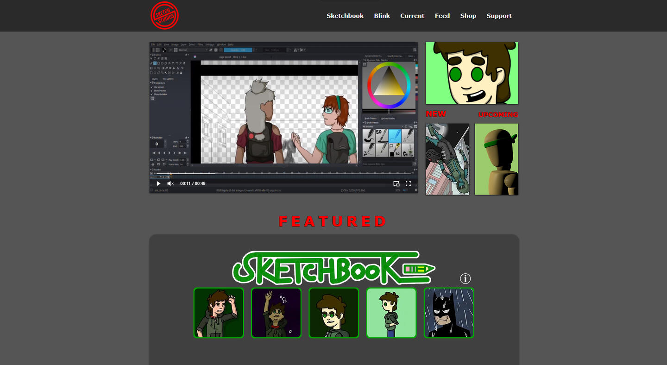Click the info icon beside Sketchbook logo
The image size is (667, 365).
point(465,278)
